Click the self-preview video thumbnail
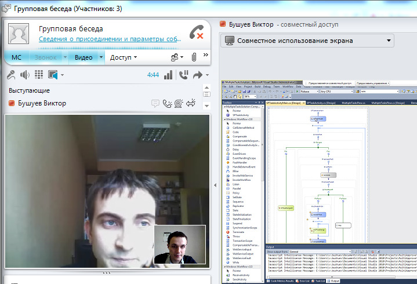This screenshot has height=284, width=417. tap(180, 245)
